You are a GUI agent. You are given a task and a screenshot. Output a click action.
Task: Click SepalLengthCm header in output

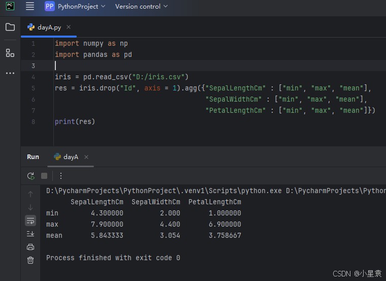(97, 202)
